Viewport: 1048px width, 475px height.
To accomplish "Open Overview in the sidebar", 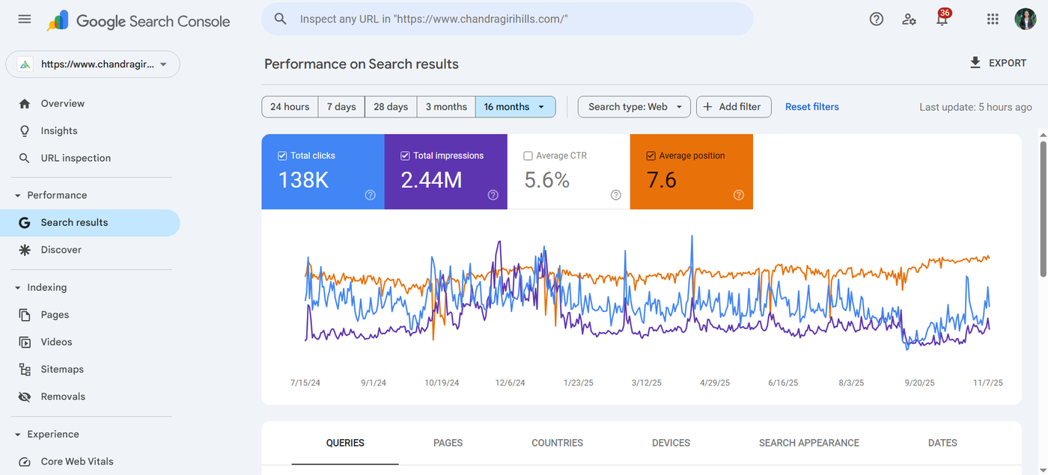I will (x=90, y=103).
